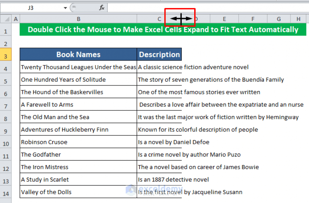Select 'It was the last major work' cell
The image size is (309, 203).
159,117
